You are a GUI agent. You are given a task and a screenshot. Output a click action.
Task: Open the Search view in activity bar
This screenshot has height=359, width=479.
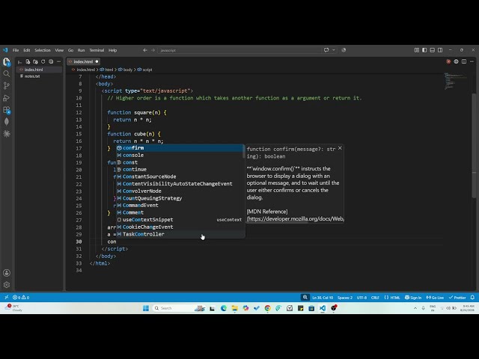coord(7,73)
